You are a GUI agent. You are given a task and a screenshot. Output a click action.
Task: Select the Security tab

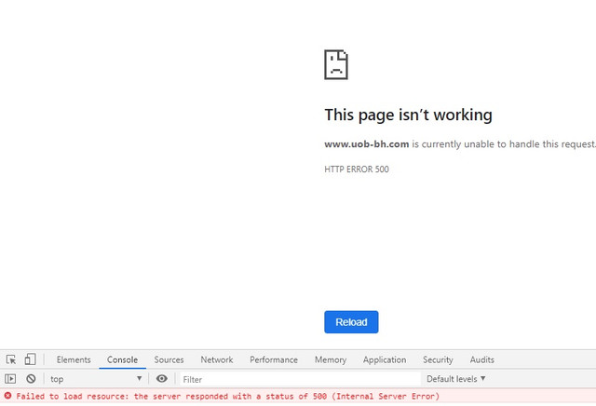[x=438, y=359]
